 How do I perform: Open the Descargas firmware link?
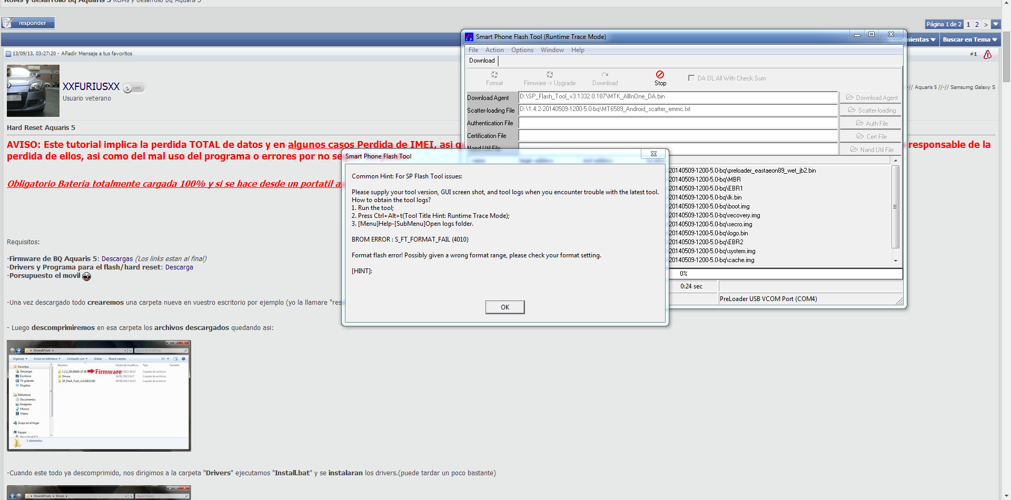tap(117, 259)
